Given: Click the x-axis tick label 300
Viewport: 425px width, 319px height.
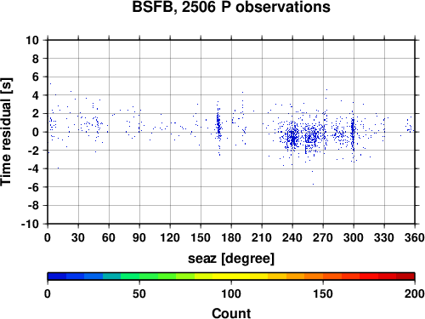Looking at the screenshot, I should click(x=354, y=237).
